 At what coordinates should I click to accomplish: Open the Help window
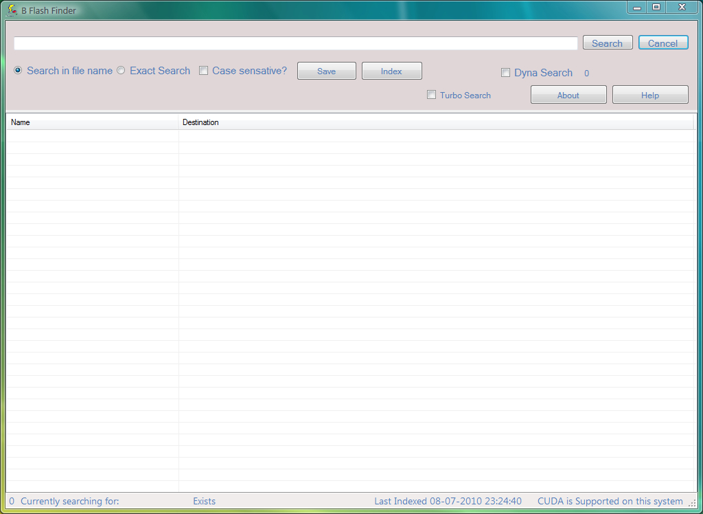pos(649,94)
